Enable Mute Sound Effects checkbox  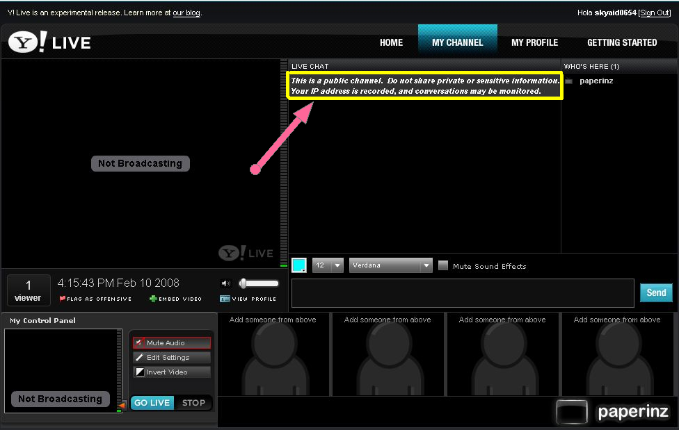pos(443,265)
